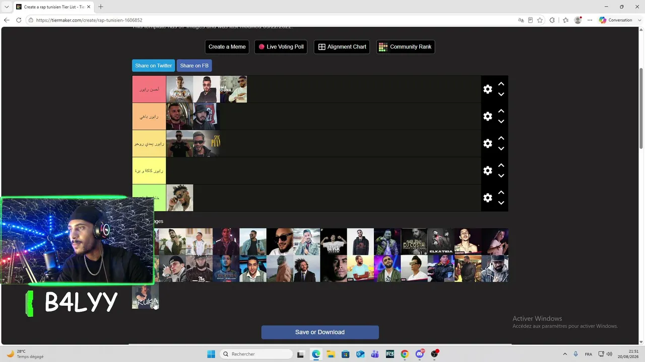Show hidden system tray icons

(x=565, y=354)
